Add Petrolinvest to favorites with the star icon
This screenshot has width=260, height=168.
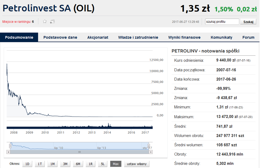(x=45, y=21)
